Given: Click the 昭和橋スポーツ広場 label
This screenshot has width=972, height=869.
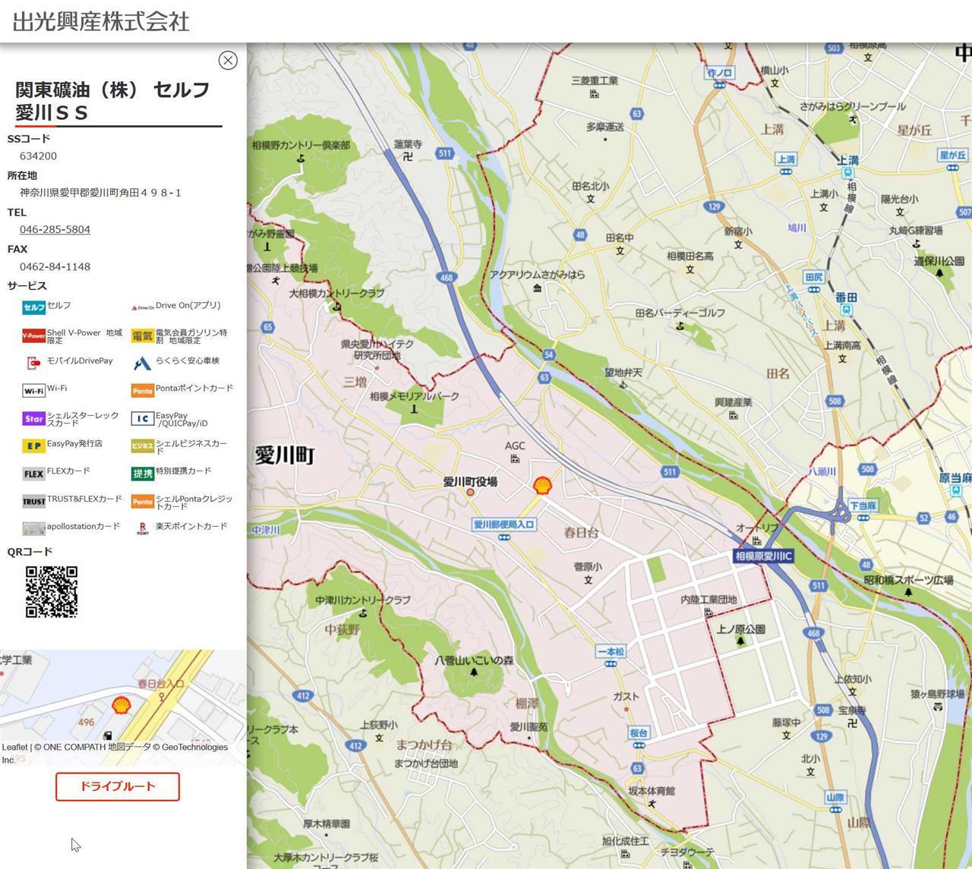Looking at the screenshot, I should (x=908, y=580).
